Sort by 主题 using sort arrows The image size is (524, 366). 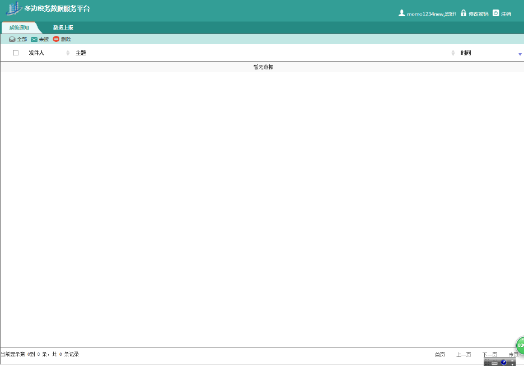(453, 53)
